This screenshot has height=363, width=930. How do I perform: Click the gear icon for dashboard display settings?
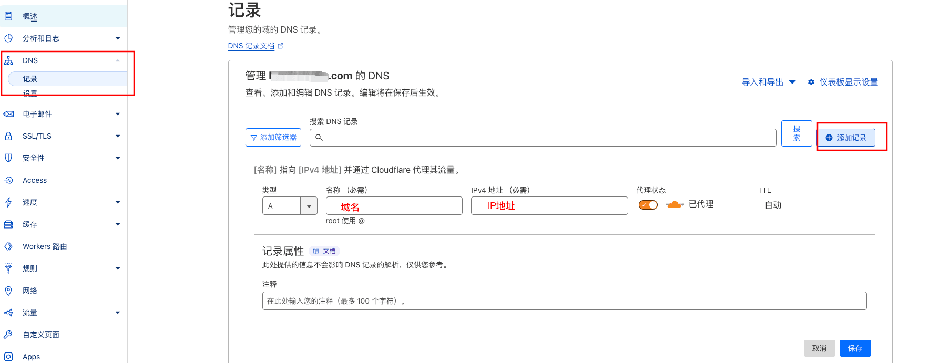coord(811,82)
